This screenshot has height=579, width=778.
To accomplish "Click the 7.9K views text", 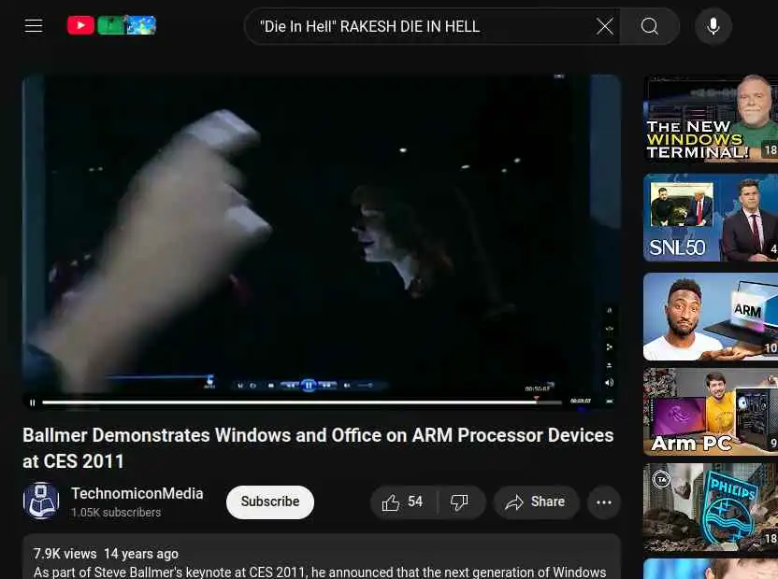I will pyautogui.click(x=65, y=554).
